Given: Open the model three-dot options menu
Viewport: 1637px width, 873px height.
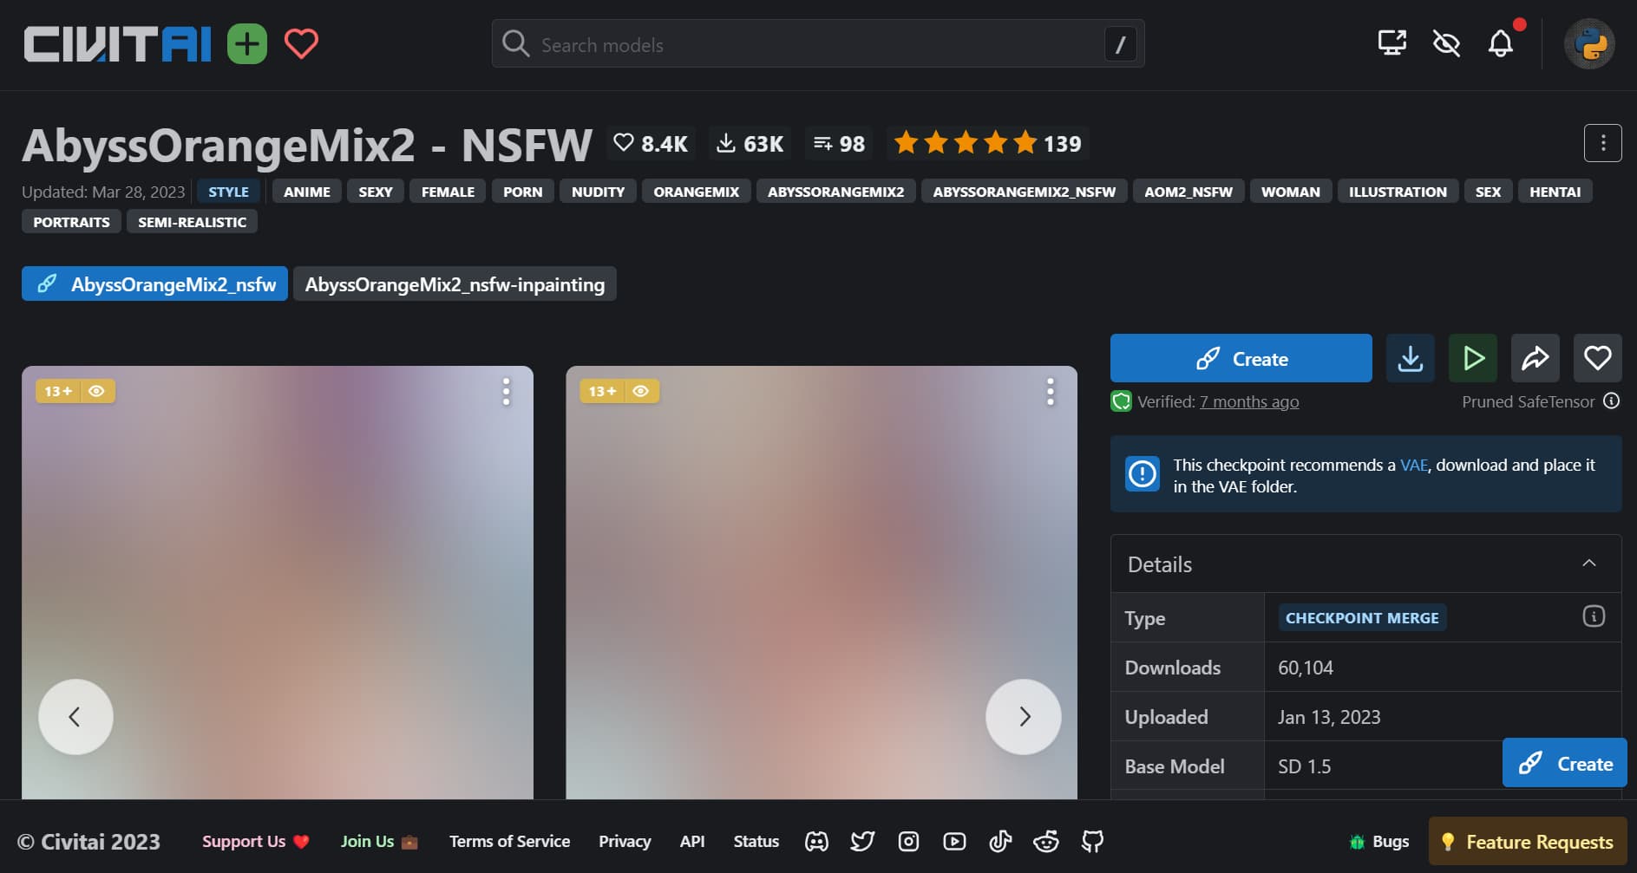Looking at the screenshot, I should [1603, 143].
